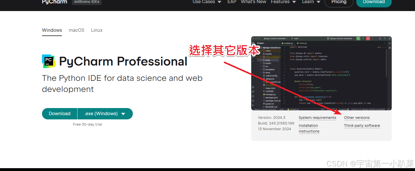This screenshot has width=415, height=171.
Task: Expand the Use Cases menu
Action: tap(207, 2)
